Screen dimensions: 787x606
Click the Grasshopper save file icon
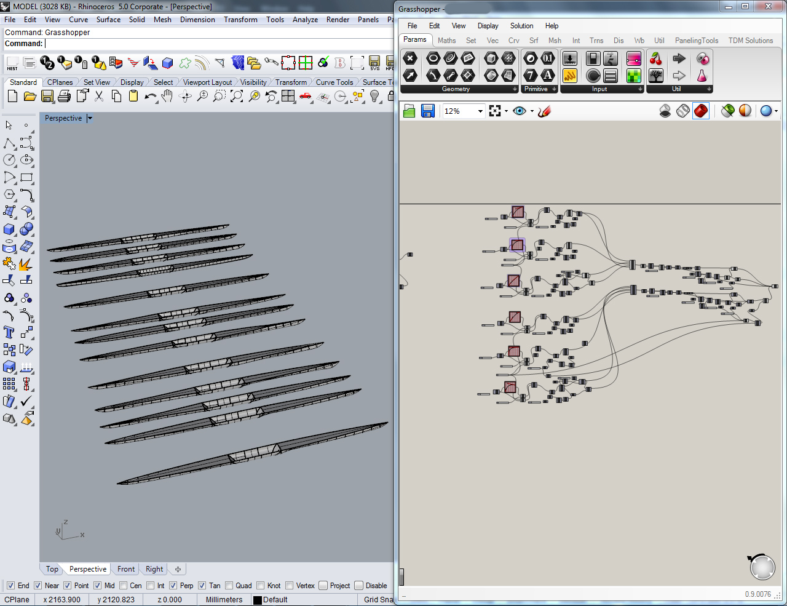pyautogui.click(x=428, y=111)
